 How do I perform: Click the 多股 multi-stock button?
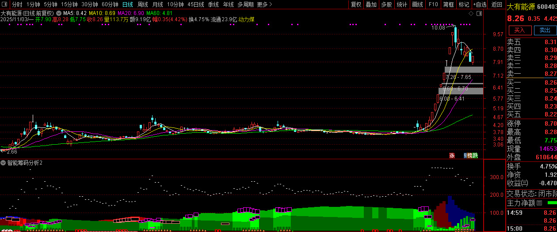click(386, 4)
